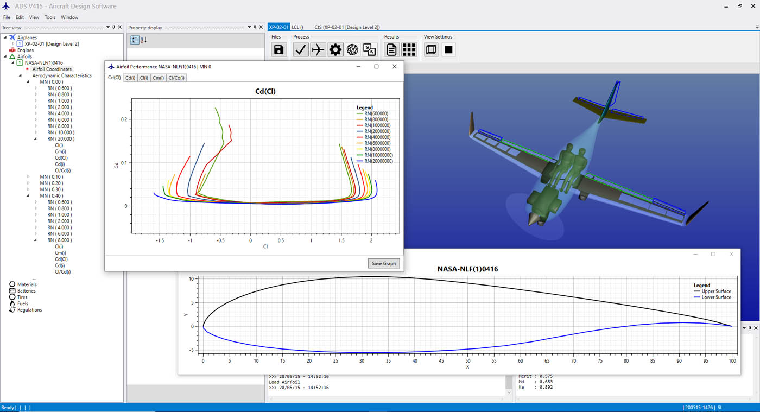The height and width of the screenshot is (412, 760).
Task: Click the data grid icon in Results group
Action: point(409,49)
